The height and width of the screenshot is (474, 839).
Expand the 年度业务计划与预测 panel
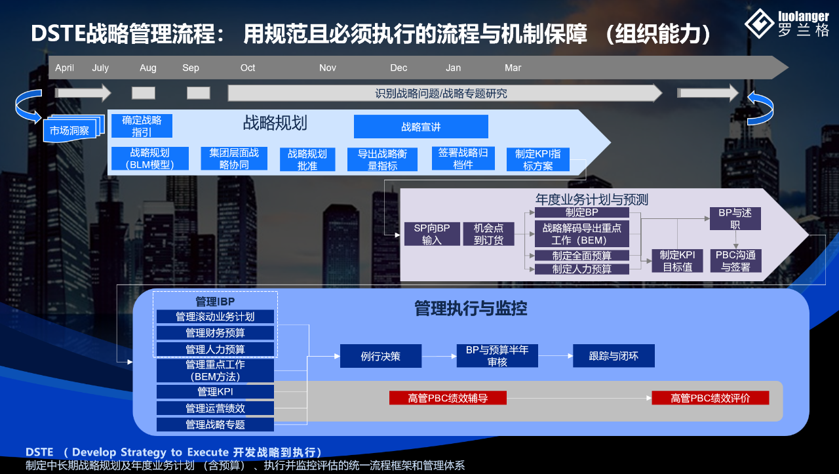592,200
